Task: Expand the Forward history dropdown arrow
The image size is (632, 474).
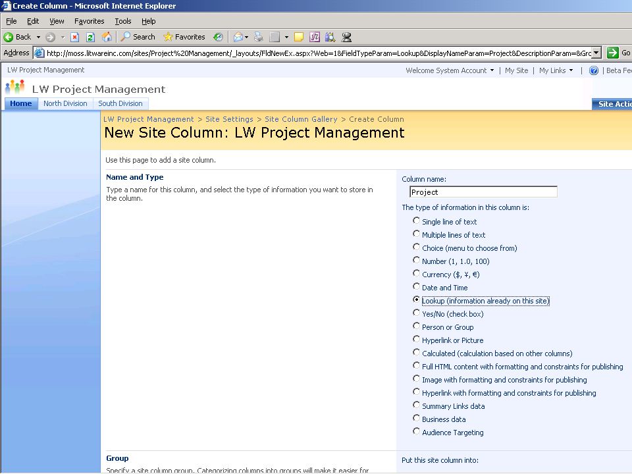Action: click(63, 38)
